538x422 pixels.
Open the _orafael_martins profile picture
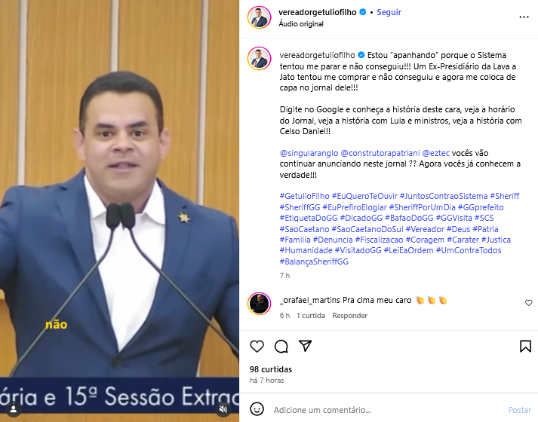click(259, 304)
